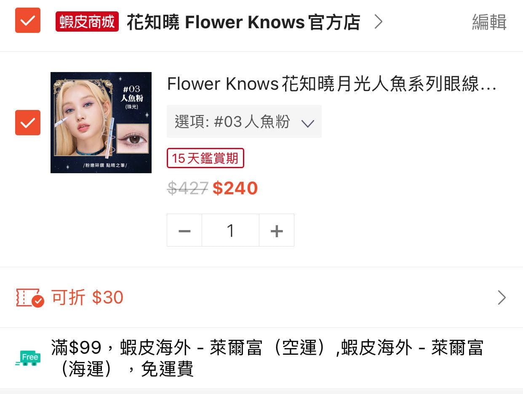Image resolution: width=523 pixels, height=394 pixels.
Task: Click the chevron next to shop name
Action: (379, 21)
